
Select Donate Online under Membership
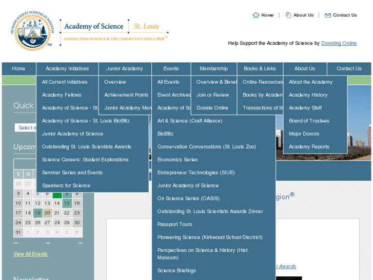click(x=212, y=108)
